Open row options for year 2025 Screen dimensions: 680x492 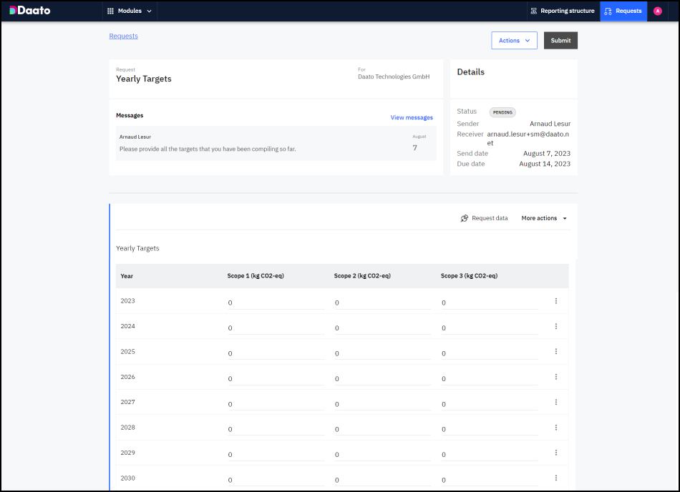coord(556,352)
